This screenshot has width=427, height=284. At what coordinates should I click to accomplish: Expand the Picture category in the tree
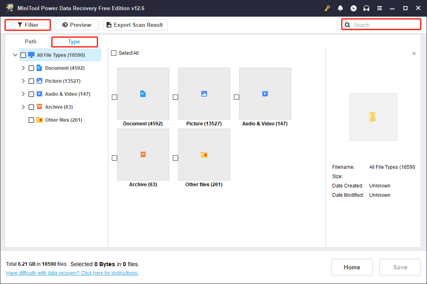pos(23,81)
